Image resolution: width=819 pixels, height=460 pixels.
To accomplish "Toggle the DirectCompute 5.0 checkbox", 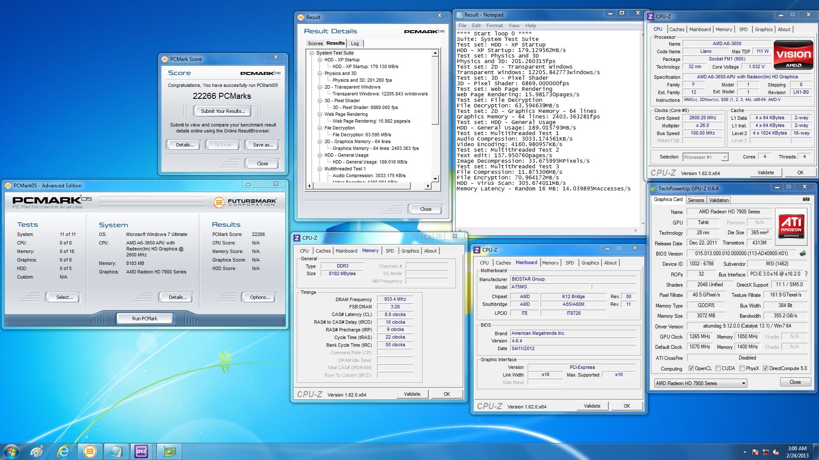I will tap(765, 368).
